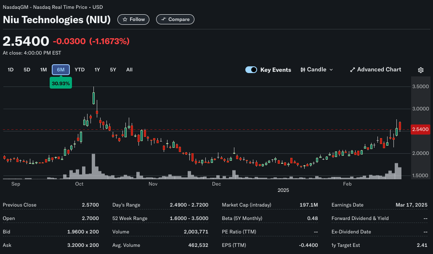Click the Nov label on chart axis
Viewport: 433px width, 254px height.
point(153,184)
